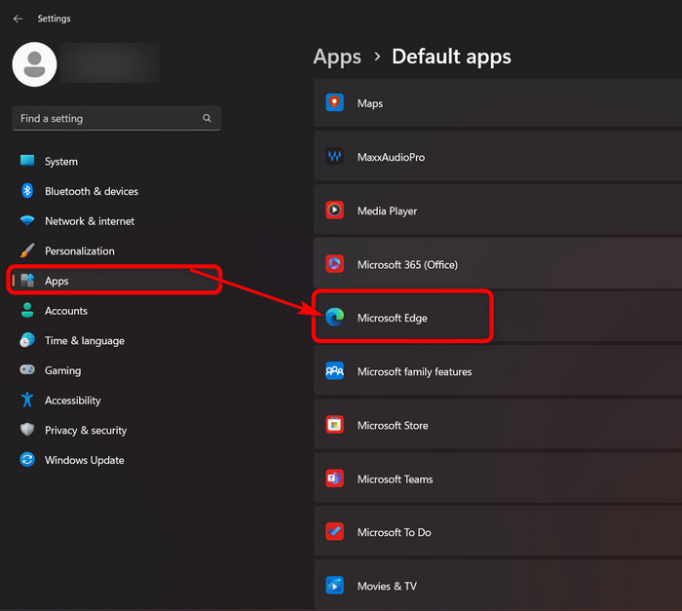Click the Time & language globe icon

pyautogui.click(x=27, y=340)
